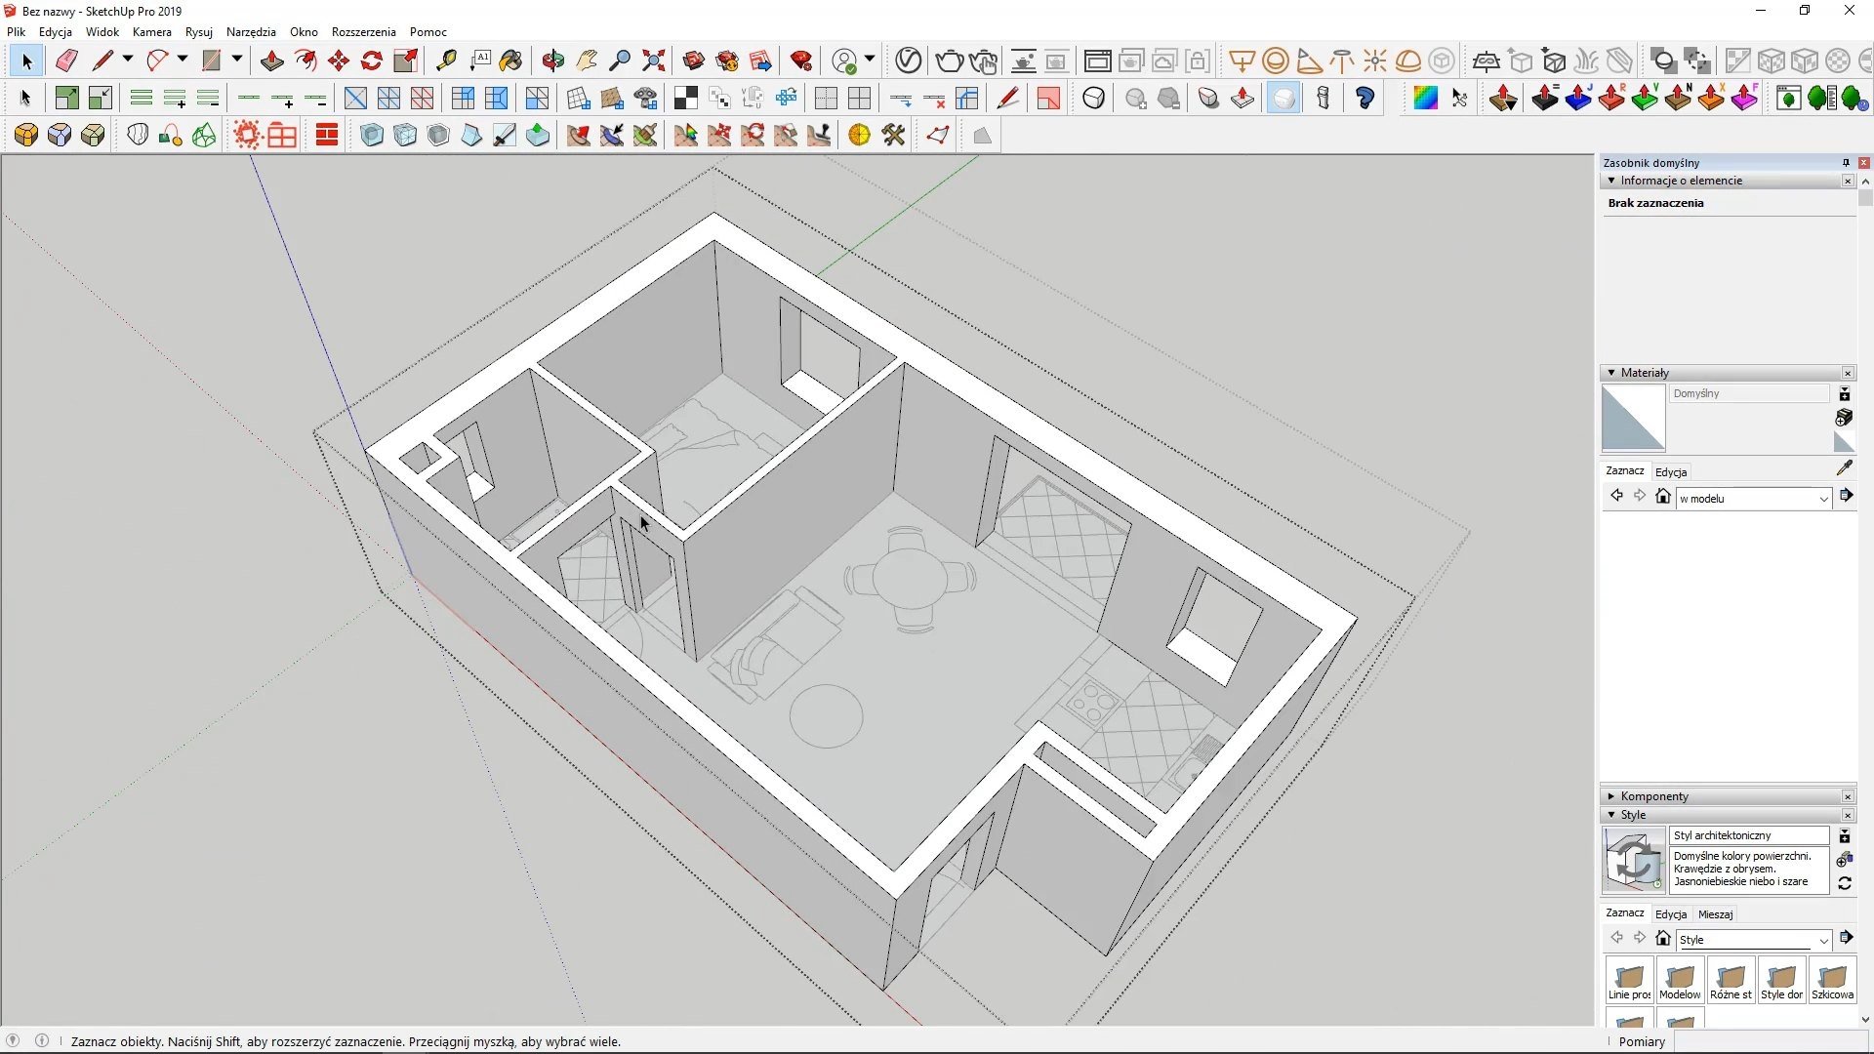This screenshot has height=1054, width=1874.
Task: Activate the Push/Pull tool
Action: 272,61
